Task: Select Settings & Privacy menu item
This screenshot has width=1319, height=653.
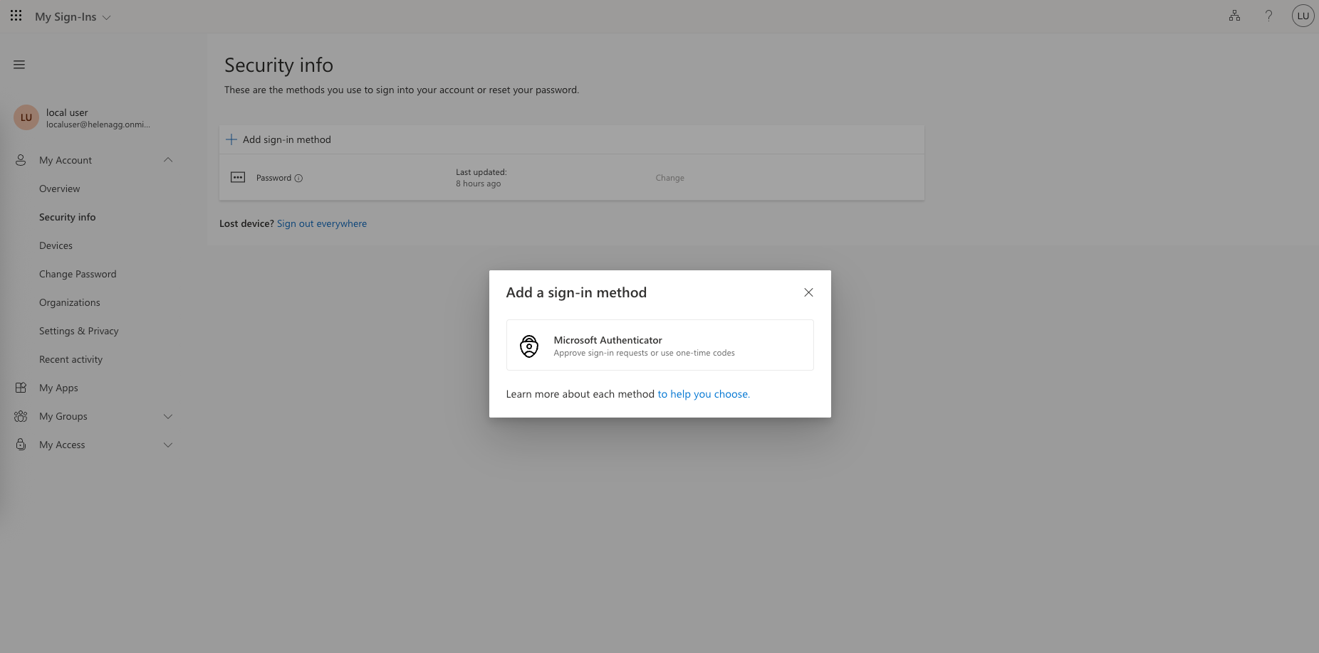Action: [x=78, y=331]
